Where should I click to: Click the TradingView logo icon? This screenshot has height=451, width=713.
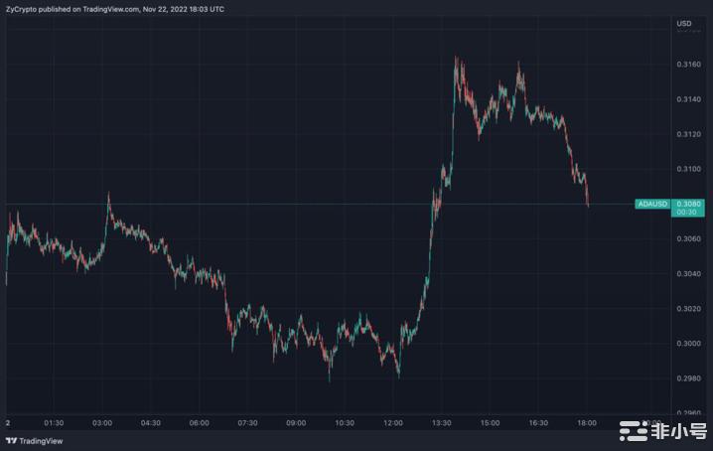[11, 441]
